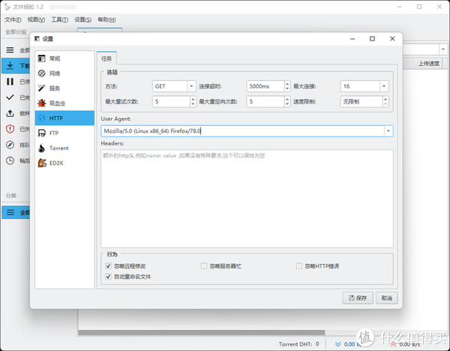
Task: Decrease 最大重试次数 with down arrow
Action: click(193, 104)
